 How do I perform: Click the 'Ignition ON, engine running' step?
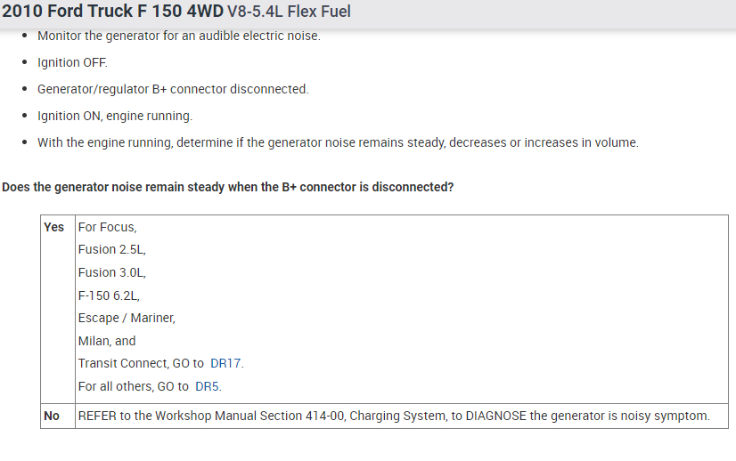point(115,116)
